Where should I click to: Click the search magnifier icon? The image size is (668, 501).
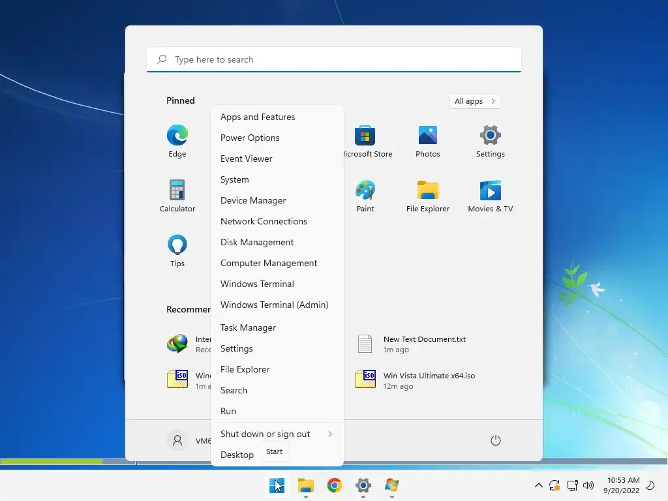(162, 59)
